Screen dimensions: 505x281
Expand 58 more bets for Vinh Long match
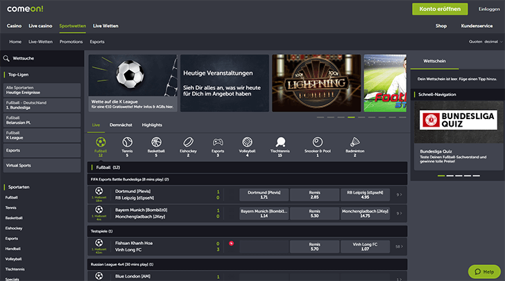pos(399,246)
